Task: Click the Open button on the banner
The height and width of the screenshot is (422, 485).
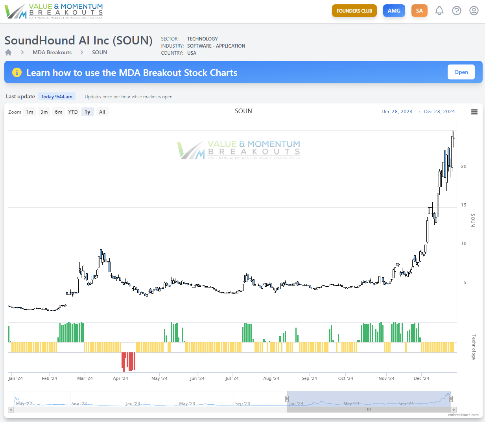Action: [x=461, y=72]
